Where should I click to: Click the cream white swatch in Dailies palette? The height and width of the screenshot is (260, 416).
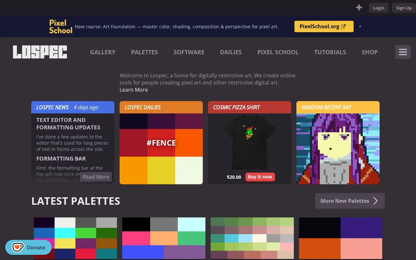[x=189, y=170]
